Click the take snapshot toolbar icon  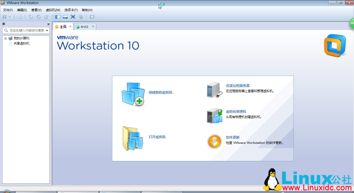coord(31,17)
